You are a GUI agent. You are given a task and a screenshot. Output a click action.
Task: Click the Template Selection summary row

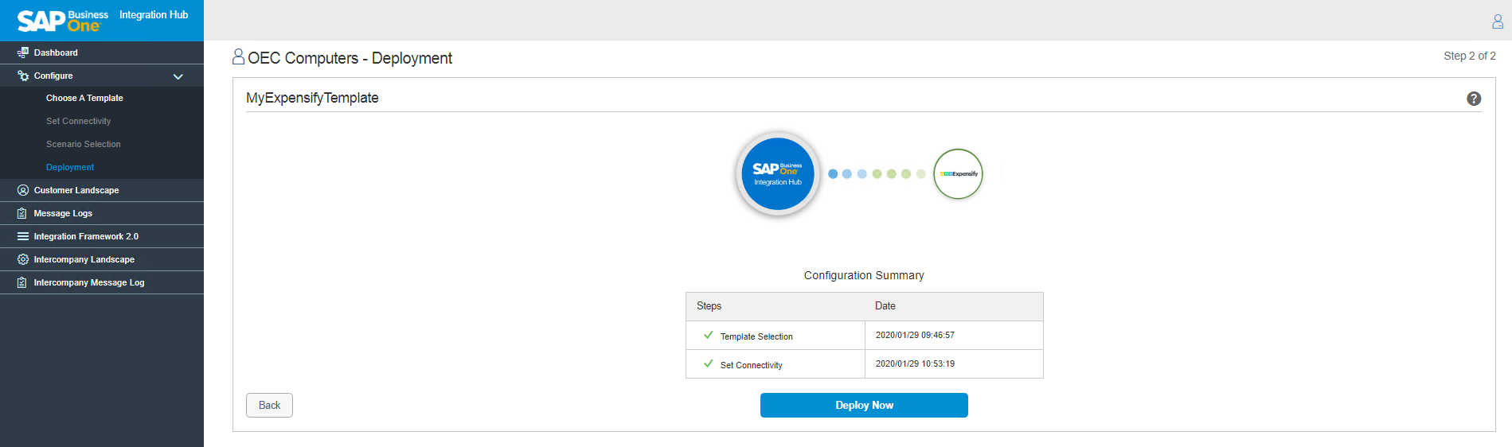point(756,336)
